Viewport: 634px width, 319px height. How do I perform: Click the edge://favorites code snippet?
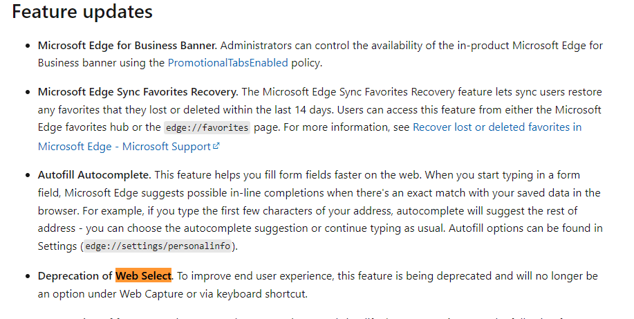(x=207, y=128)
